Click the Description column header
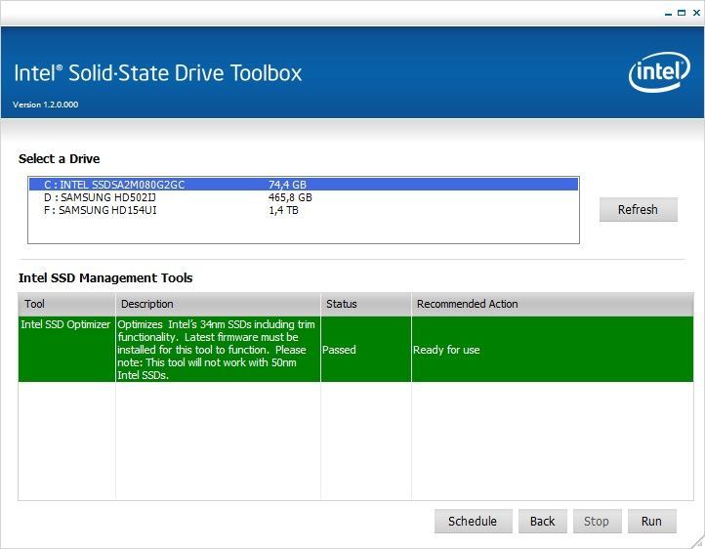The height and width of the screenshot is (549, 705). tap(218, 304)
